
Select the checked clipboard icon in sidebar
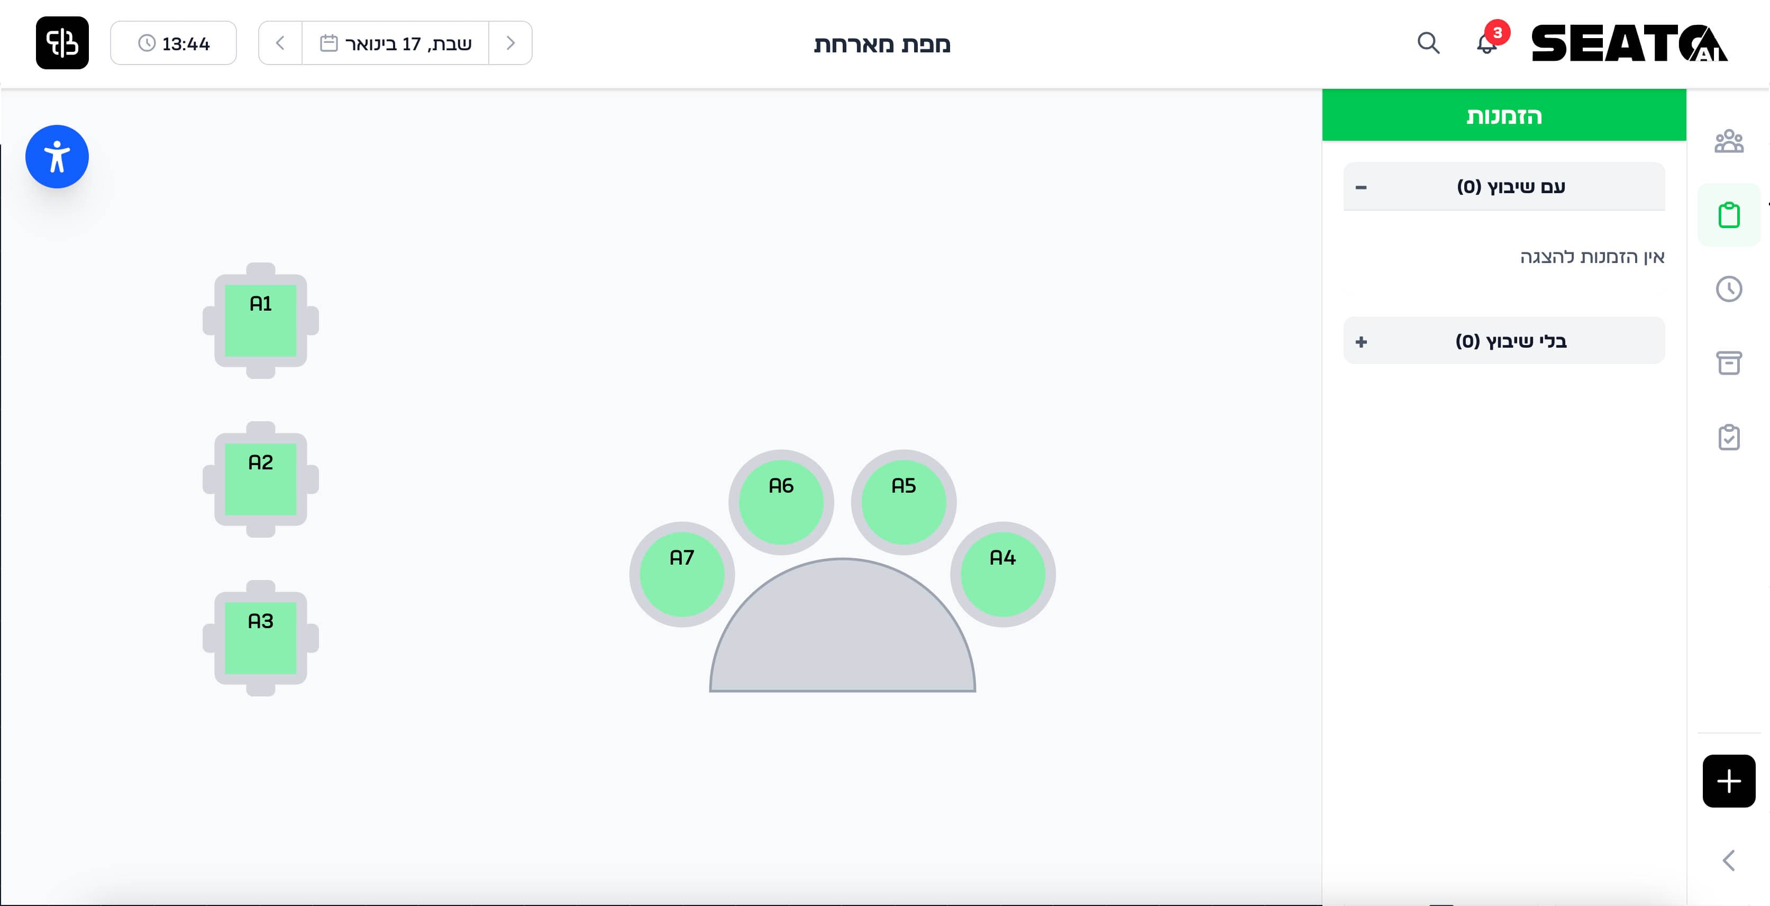pos(1729,437)
